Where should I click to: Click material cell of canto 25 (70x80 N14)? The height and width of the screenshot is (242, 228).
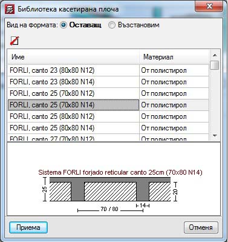pyautogui.click(x=174, y=105)
